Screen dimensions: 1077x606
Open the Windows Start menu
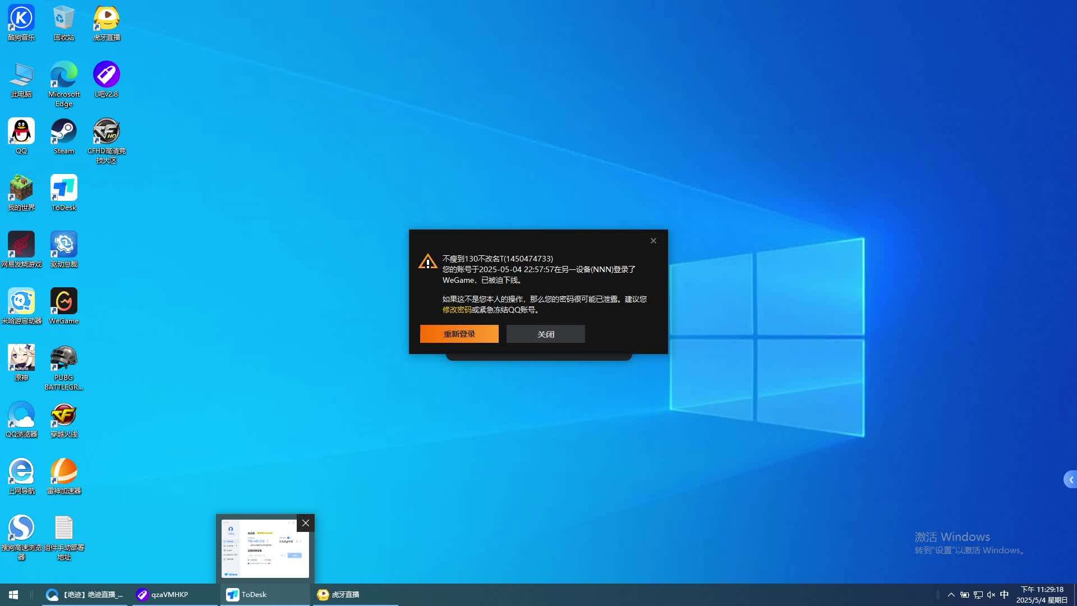[13, 595]
